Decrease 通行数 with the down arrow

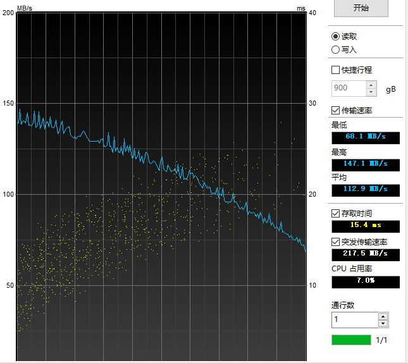[x=383, y=323]
